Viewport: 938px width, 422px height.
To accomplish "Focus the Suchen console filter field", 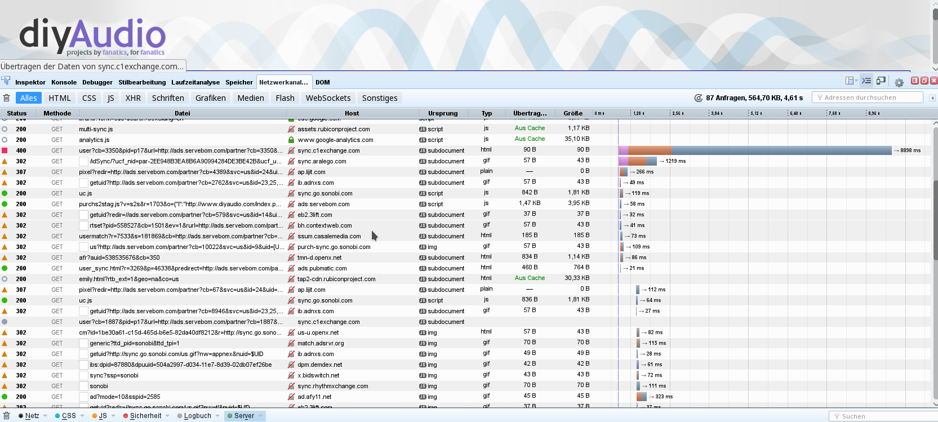I will point(883,416).
